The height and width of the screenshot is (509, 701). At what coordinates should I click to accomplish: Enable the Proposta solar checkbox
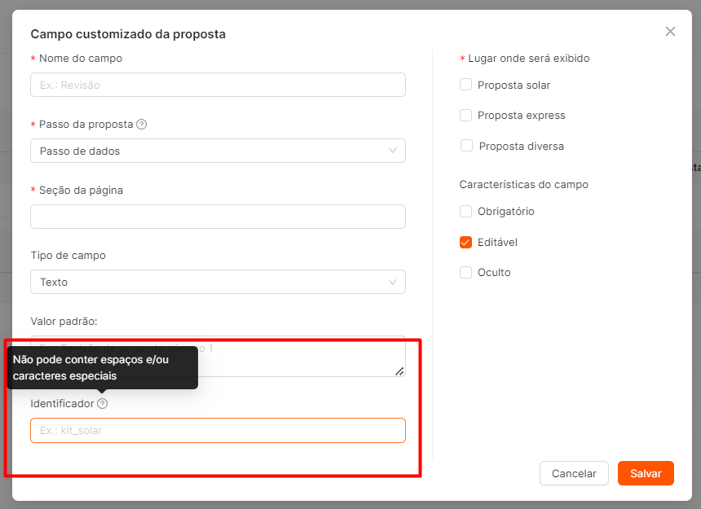pyautogui.click(x=466, y=85)
